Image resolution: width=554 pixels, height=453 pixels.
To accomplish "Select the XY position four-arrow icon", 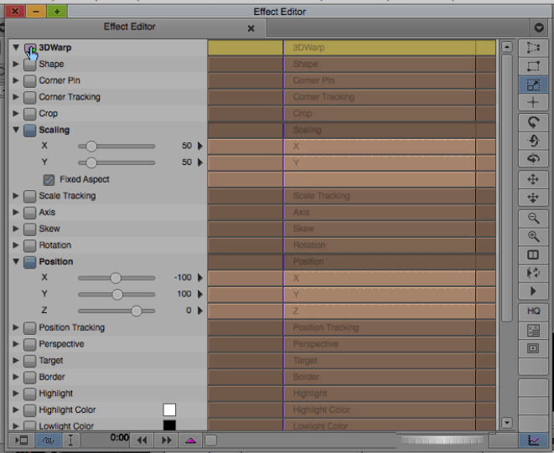I will coord(533,179).
